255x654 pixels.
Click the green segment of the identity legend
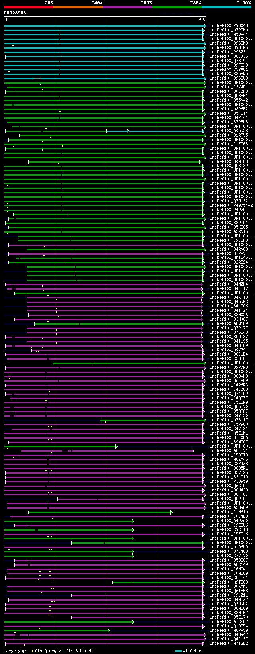click(177, 7)
